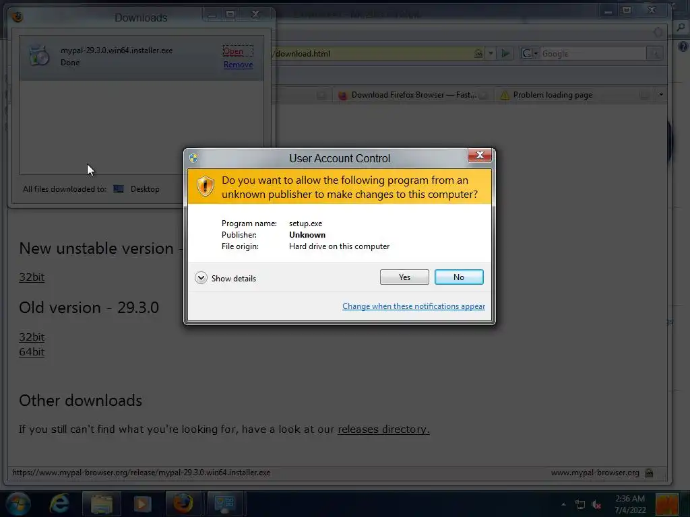Click www.mypal-browser.org in the status bar
690x517 pixels.
click(x=595, y=473)
